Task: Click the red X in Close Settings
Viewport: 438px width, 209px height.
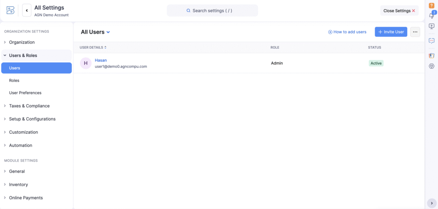Action: 414,11
